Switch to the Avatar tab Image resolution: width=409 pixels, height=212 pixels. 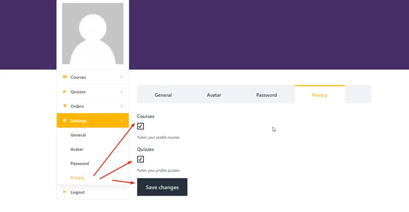click(214, 95)
